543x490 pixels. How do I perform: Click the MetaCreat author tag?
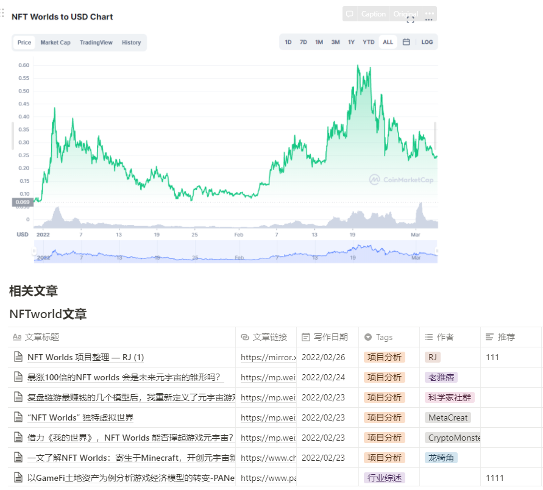[x=448, y=417]
